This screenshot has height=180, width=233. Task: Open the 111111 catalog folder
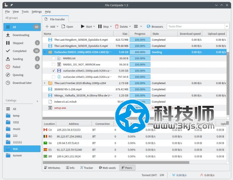click(22, 142)
